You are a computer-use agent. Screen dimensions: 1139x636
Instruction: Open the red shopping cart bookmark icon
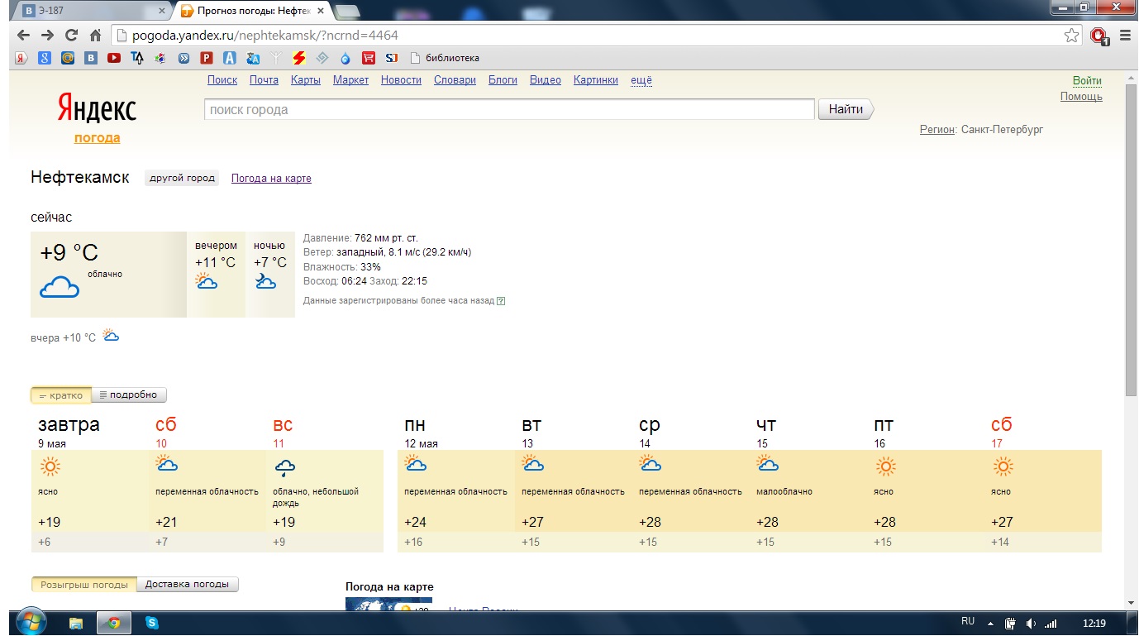[369, 58]
